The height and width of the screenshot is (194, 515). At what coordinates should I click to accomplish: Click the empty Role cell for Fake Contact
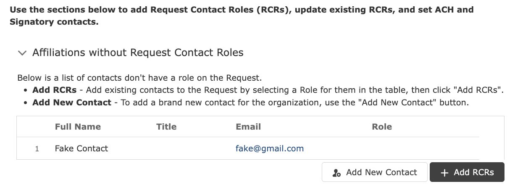coord(425,148)
